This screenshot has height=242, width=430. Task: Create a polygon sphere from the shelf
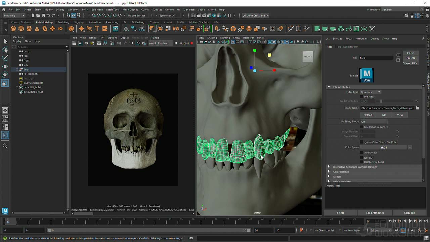tap(13, 29)
